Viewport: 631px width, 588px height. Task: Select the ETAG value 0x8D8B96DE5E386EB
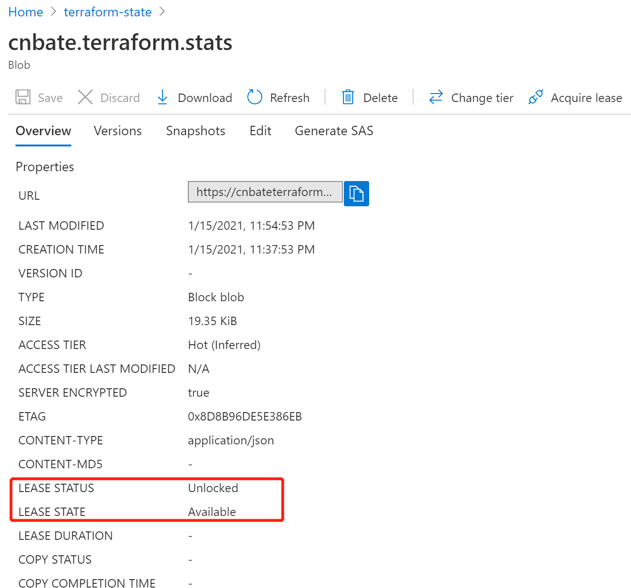[x=245, y=417]
